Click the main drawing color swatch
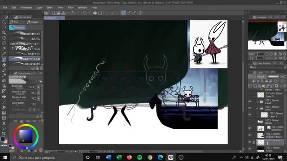This screenshot has height=161, width=287. tap(3, 139)
